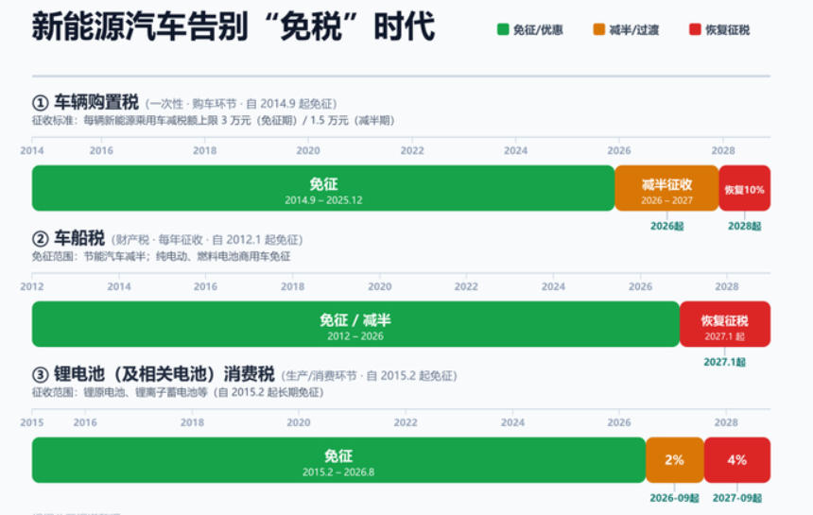Click the red 恢复征税 legend swatch

(695, 29)
